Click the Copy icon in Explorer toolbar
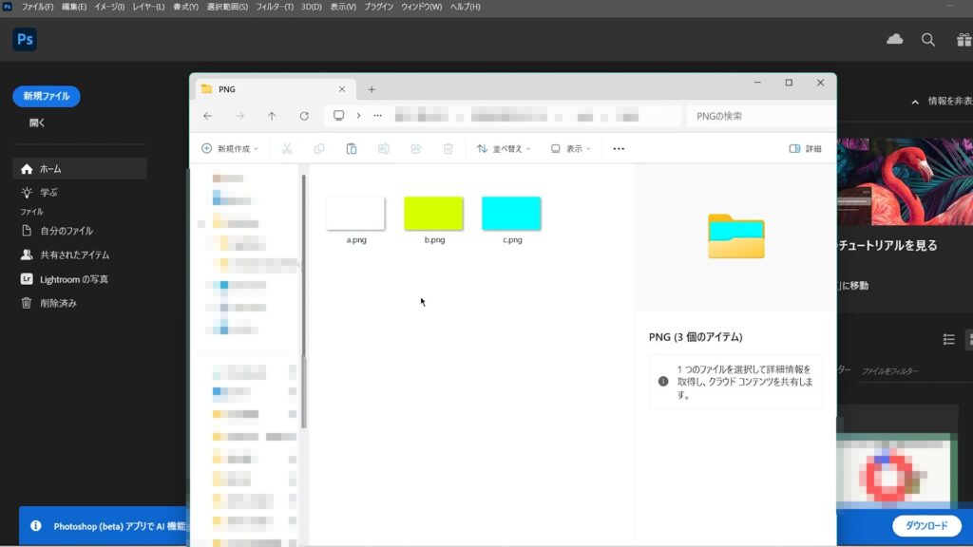This screenshot has height=547, width=973. point(319,149)
